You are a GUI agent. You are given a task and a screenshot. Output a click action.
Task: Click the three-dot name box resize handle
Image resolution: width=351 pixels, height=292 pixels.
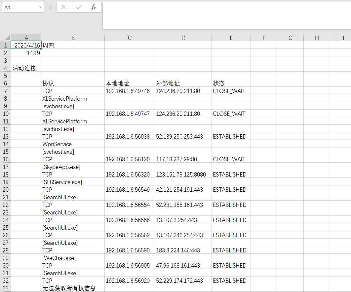(50, 7)
